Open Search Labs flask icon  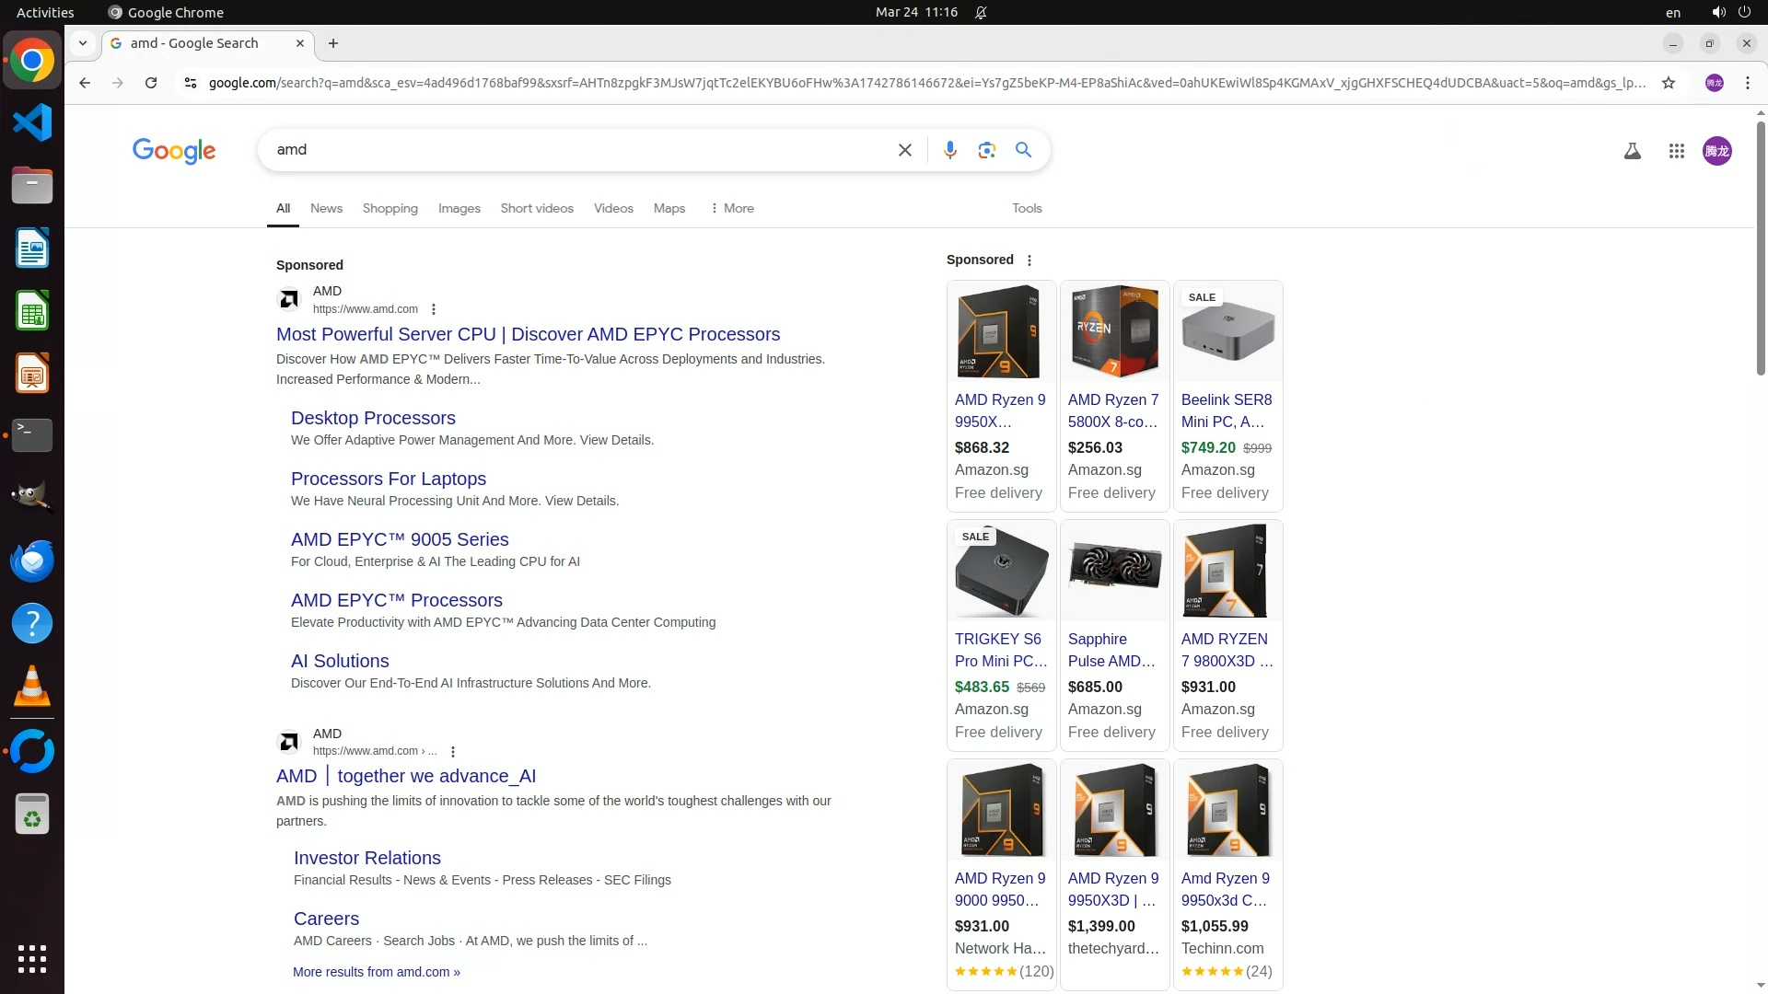coord(1632,151)
